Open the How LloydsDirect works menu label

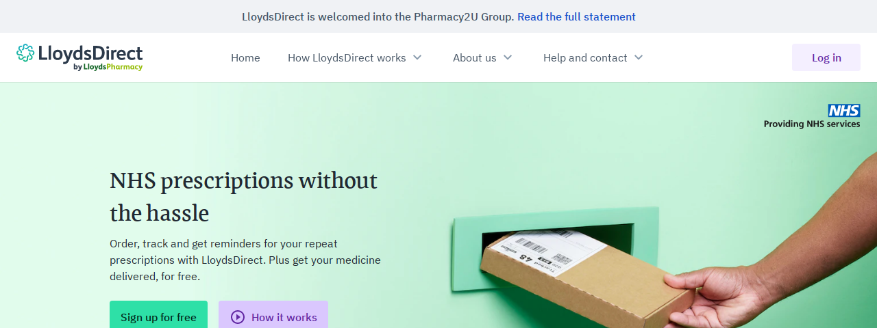[347, 57]
